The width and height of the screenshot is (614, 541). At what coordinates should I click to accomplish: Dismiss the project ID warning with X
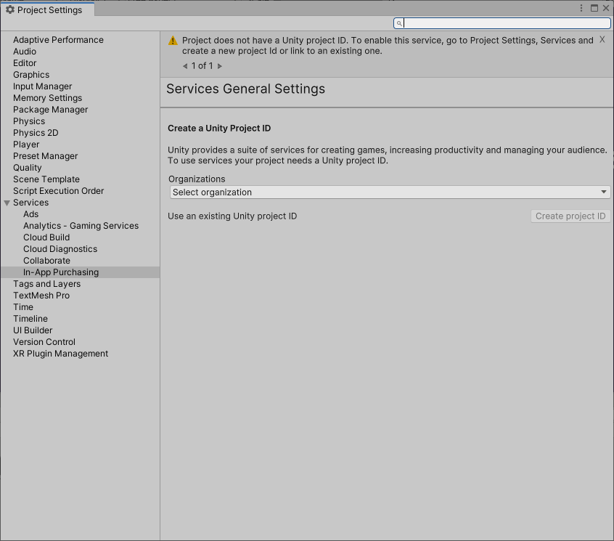tap(602, 39)
